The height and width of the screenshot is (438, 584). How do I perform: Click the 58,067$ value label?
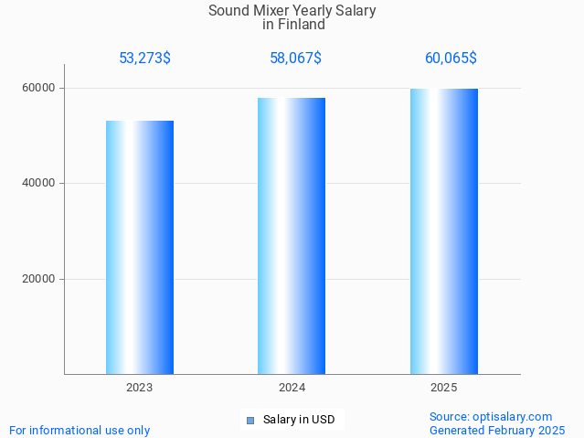[x=295, y=59]
